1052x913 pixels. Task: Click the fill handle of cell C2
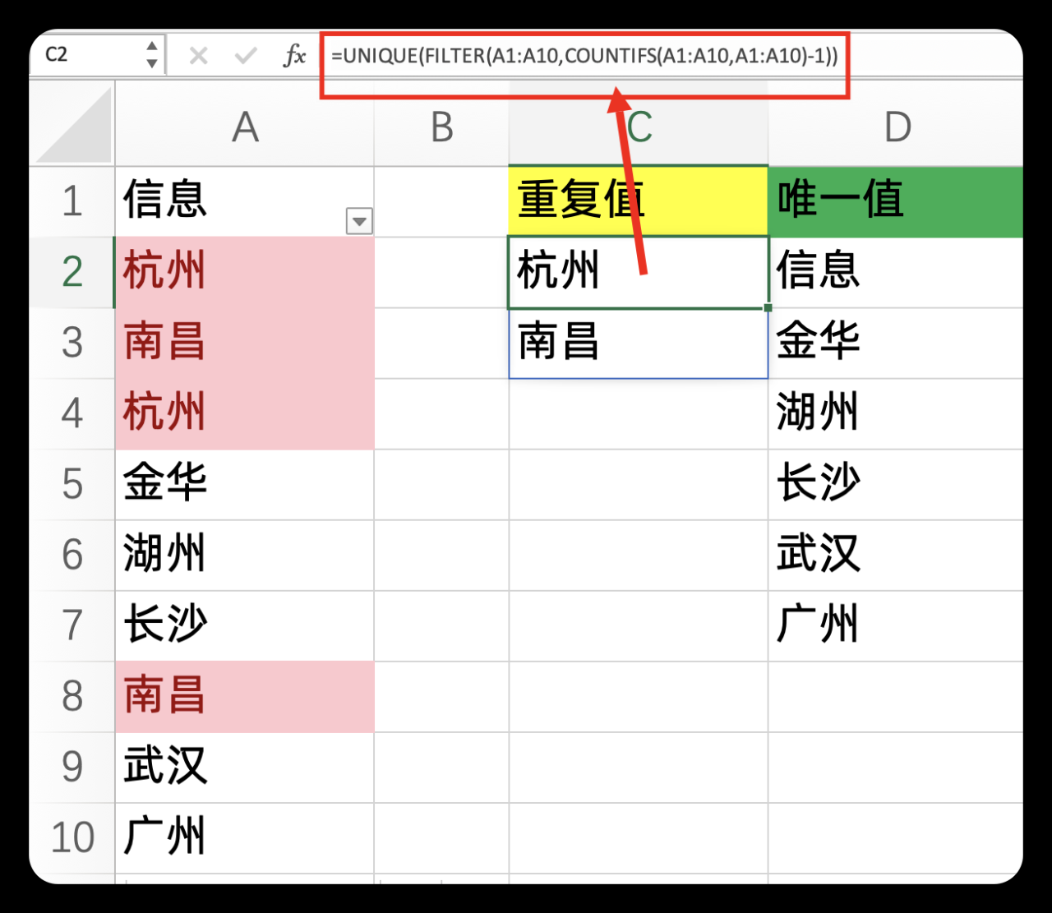[x=768, y=308]
